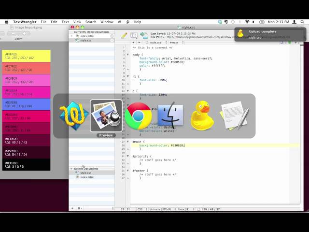The height and width of the screenshot is (232, 309).
Task: Open the user account menu icon
Action: click(x=295, y=22)
